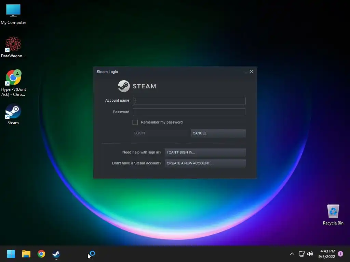The height and width of the screenshot is (262, 350).
Task: Minimize the Steam Login window
Action: click(246, 72)
